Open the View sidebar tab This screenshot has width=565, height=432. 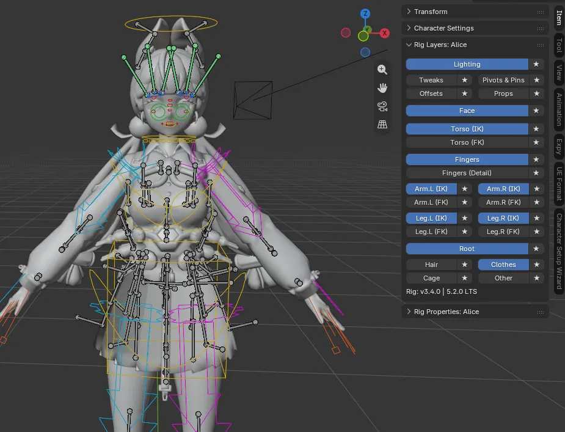pos(560,73)
